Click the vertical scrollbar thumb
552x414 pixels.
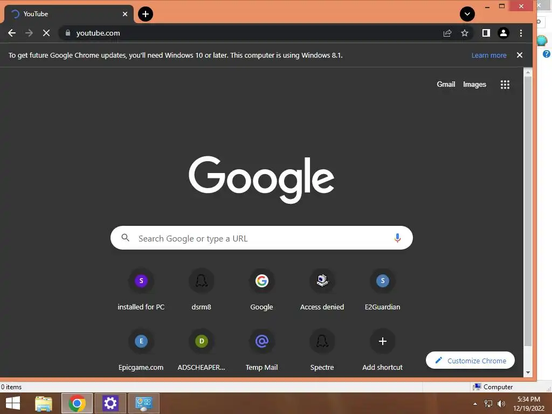pos(528,211)
